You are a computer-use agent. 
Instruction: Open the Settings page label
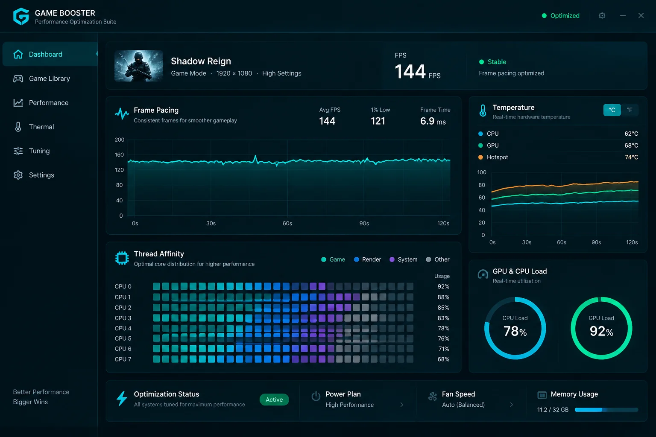point(41,175)
